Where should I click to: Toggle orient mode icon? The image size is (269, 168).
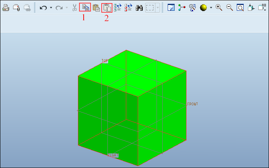click(x=192, y=8)
